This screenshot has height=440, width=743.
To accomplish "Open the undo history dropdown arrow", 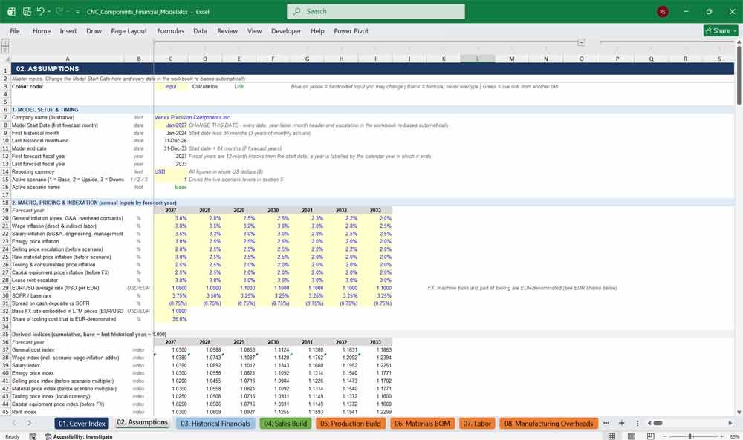I will point(49,11).
